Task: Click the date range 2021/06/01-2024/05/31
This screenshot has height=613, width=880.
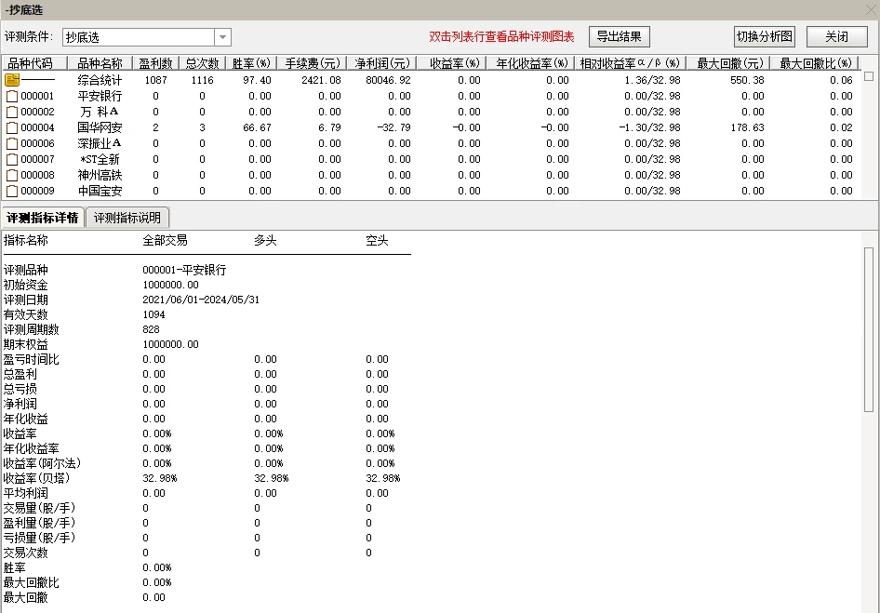Action: 201,300
